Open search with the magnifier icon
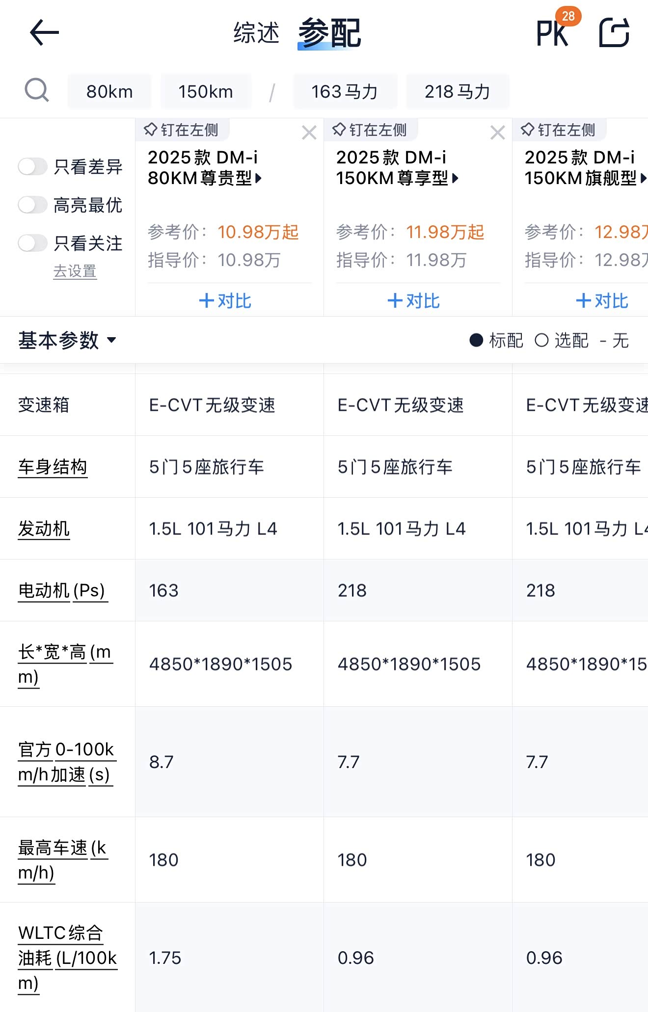 pos(37,91)
